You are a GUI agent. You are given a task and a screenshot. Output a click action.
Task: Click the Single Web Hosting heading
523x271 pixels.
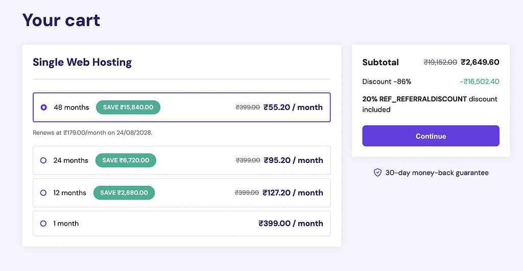click(x=82, y=62)
